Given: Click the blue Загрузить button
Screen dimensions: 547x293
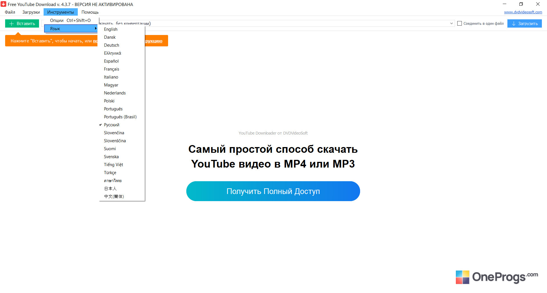Looking at the screenshot, I should point(524,24).
